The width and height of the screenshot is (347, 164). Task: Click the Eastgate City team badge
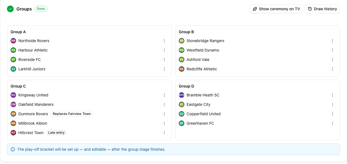(182, 104)
